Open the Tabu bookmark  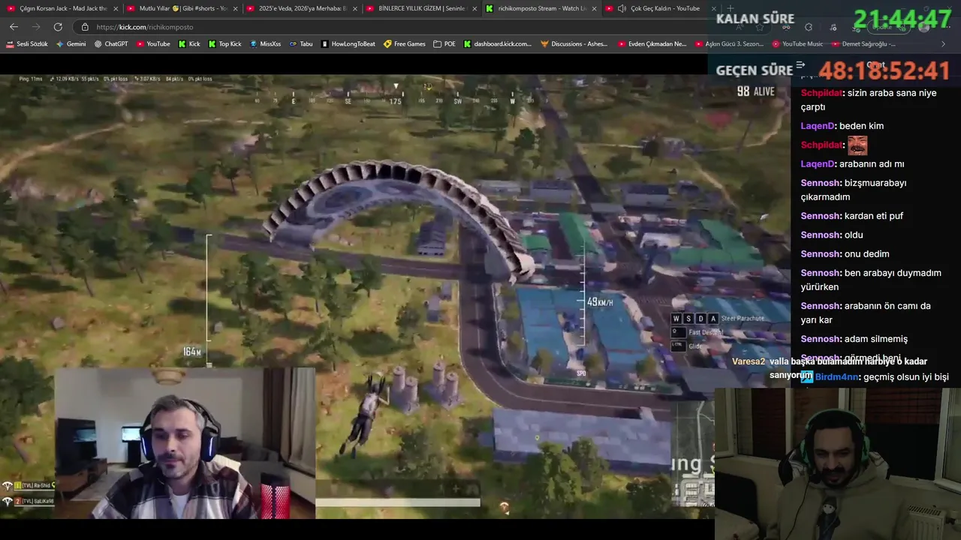click(301, 44)
